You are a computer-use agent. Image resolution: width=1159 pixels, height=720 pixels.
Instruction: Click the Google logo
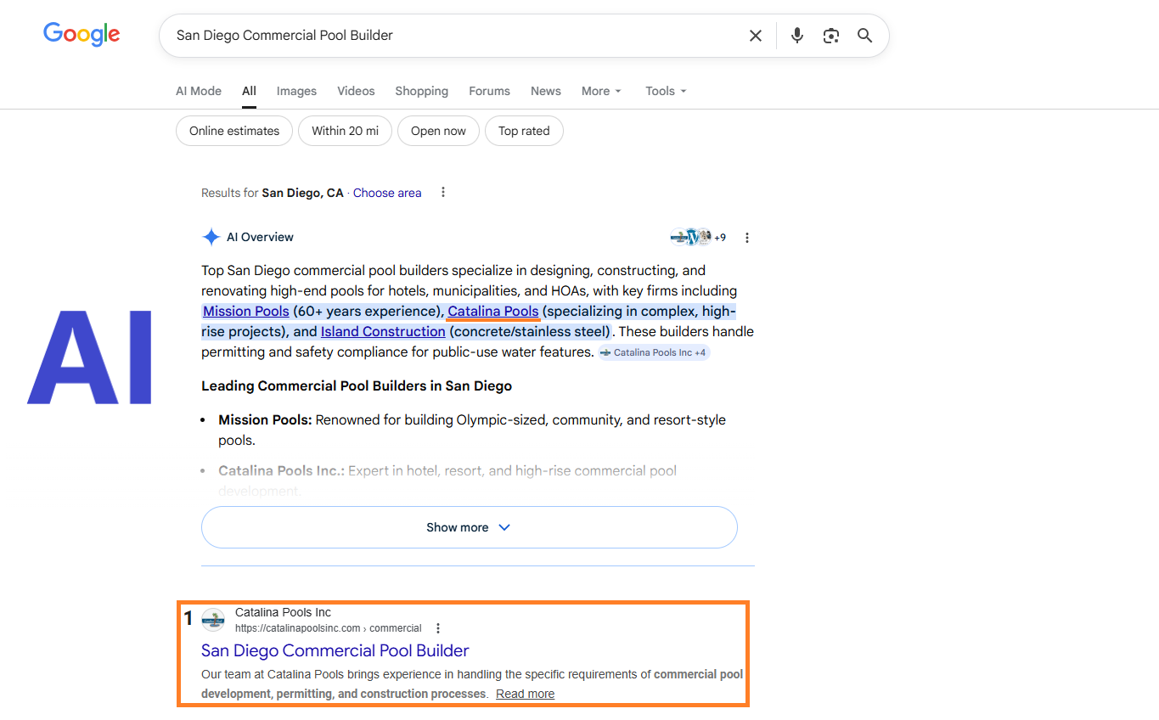click(x=82, y=34)
